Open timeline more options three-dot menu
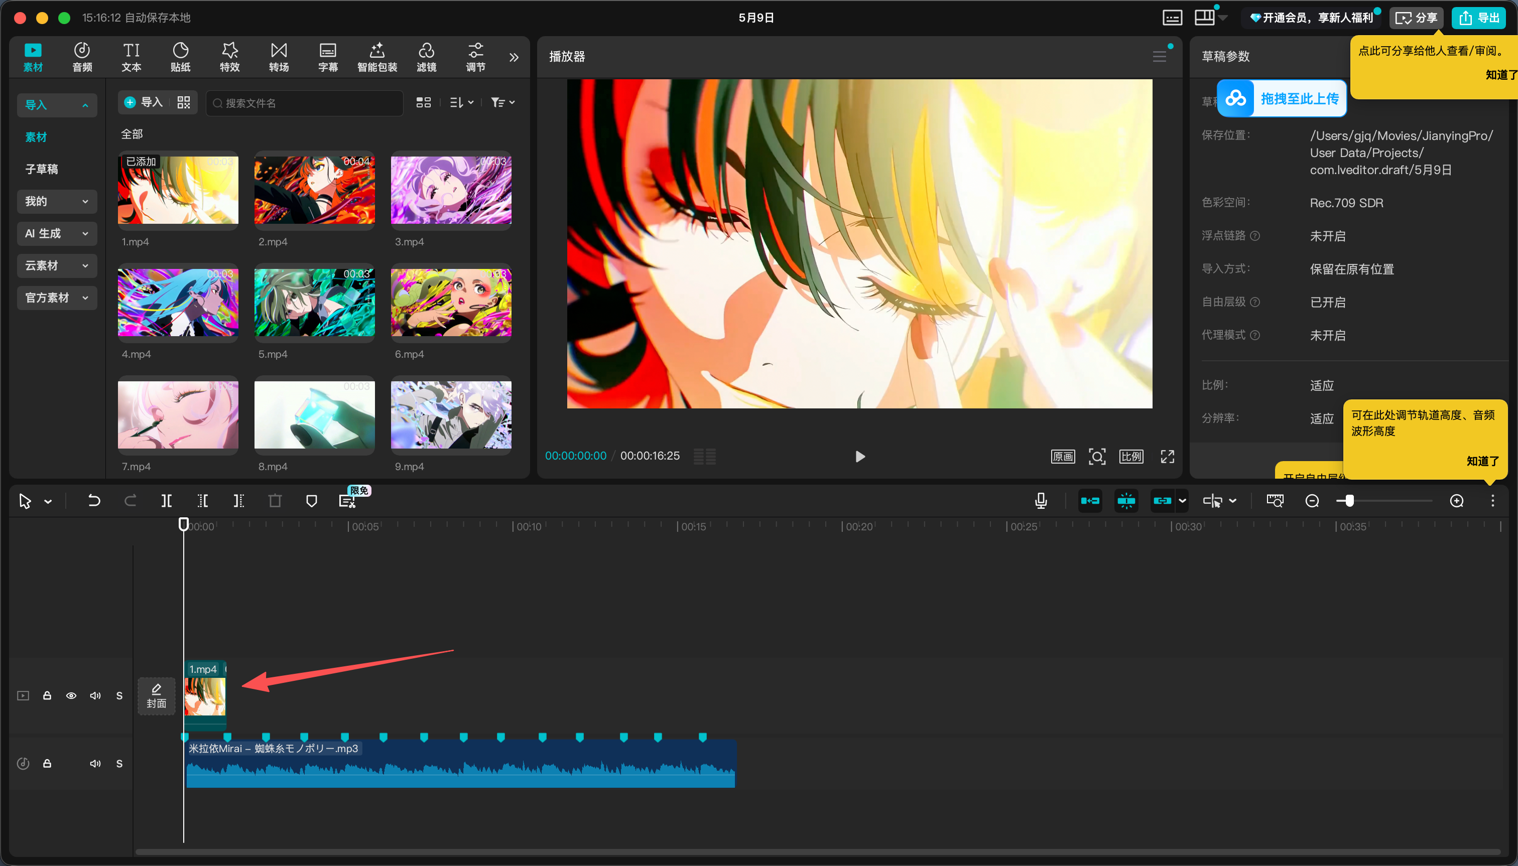This screenshot has height=866, width=1518. click(x=1492, y=501)
